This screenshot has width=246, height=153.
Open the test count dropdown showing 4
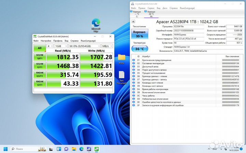pyautogui.click(x=50, y=46)
